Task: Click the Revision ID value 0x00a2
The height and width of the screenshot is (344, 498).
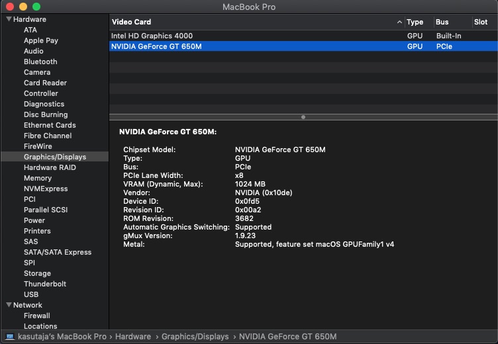Action: click(248, 210)
